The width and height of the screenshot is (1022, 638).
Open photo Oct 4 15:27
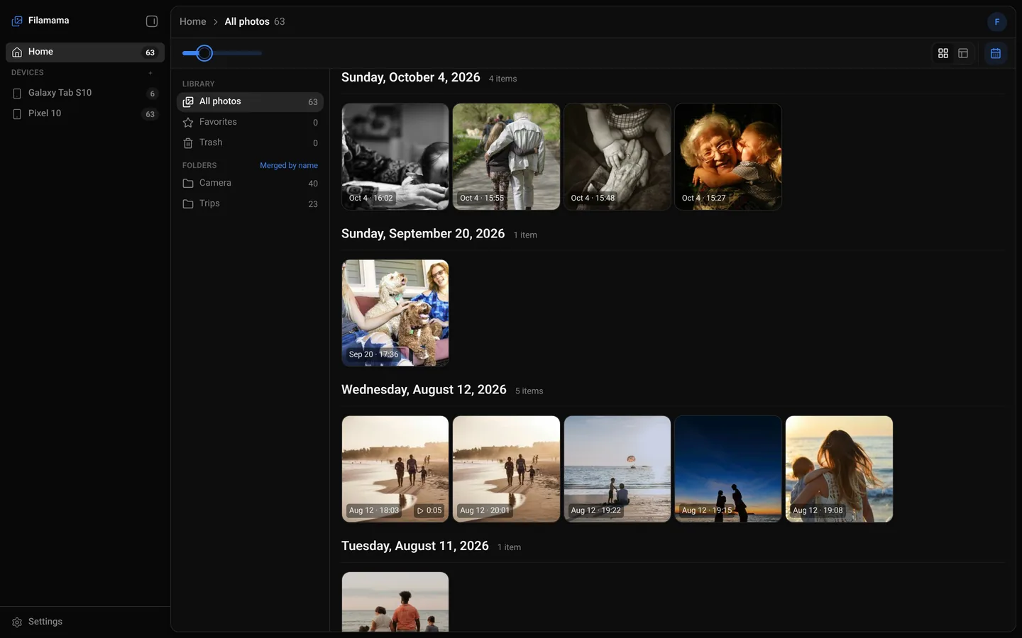(x=728, y=157)
